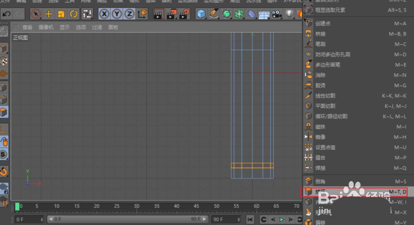Image resolution: width=414 pixels, height=225 pixels.
Task: Open the 摄像机 viewport menu
Action: click(x=46, y=27)
